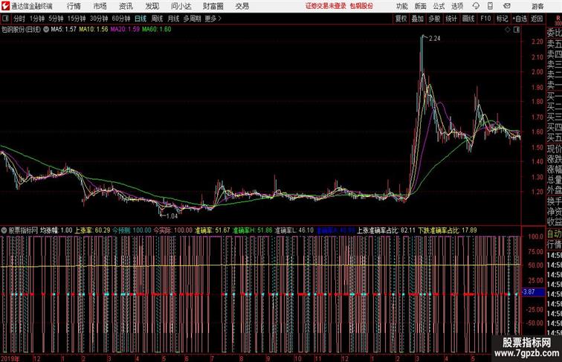Toggle the right side panel icon
The image size is (562, 362).
pyautogui.click(x=517, y=30)
